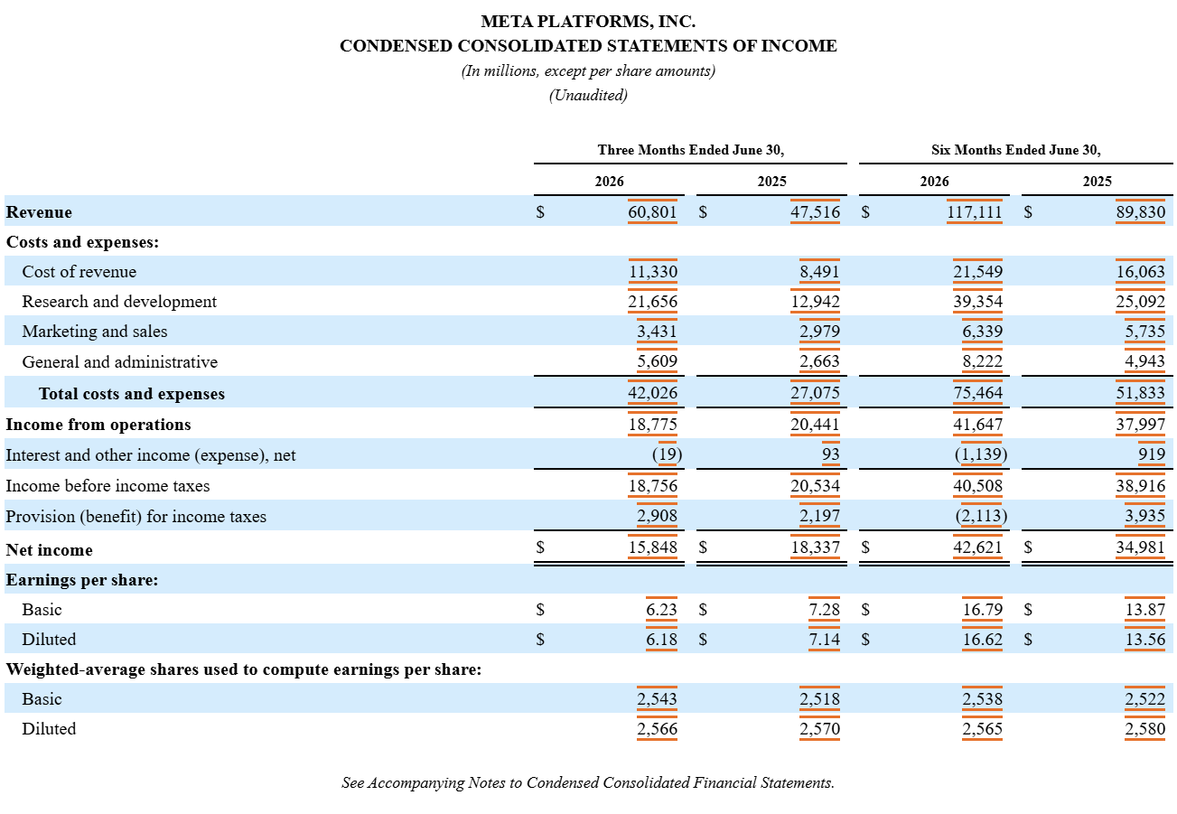Click the revenue value 47,516

[x=815, y=212]
